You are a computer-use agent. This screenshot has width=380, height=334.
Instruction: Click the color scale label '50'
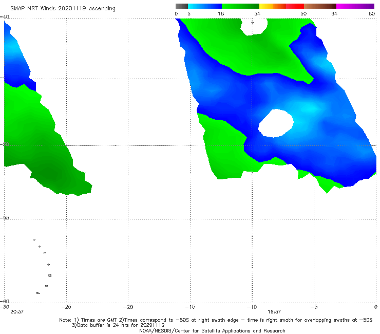(303, 14)
